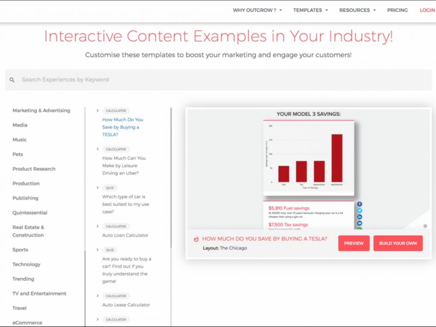Click the Preview button

pyautogui.click(x=354, y=243)
